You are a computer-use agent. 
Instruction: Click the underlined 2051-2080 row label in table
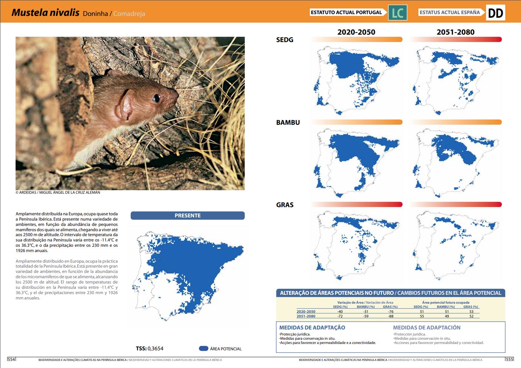tap(306, 316)
